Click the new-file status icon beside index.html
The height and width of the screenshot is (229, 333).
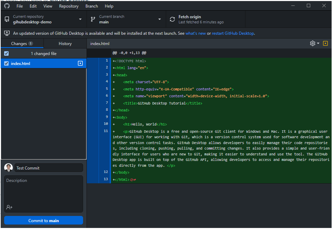(80, 63)
